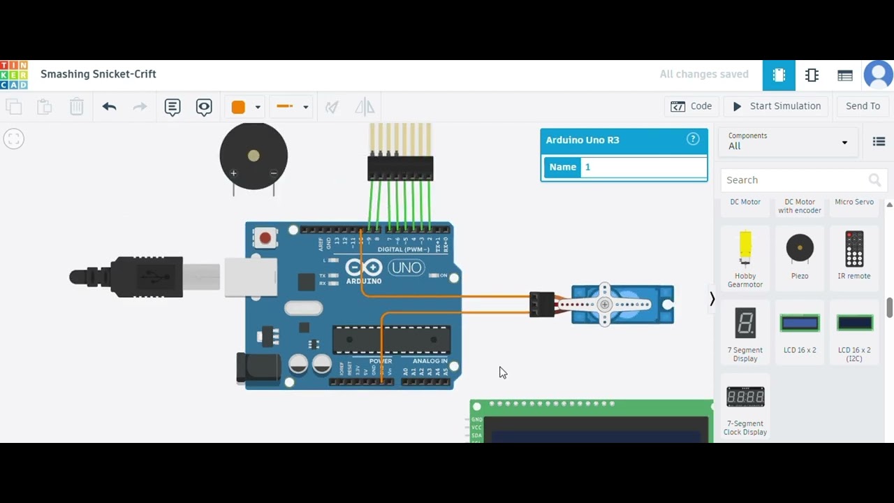Image resolution: width=894 pixels, height=503 pixels.
Task: Click the rotate component icon
Action: 332,107
